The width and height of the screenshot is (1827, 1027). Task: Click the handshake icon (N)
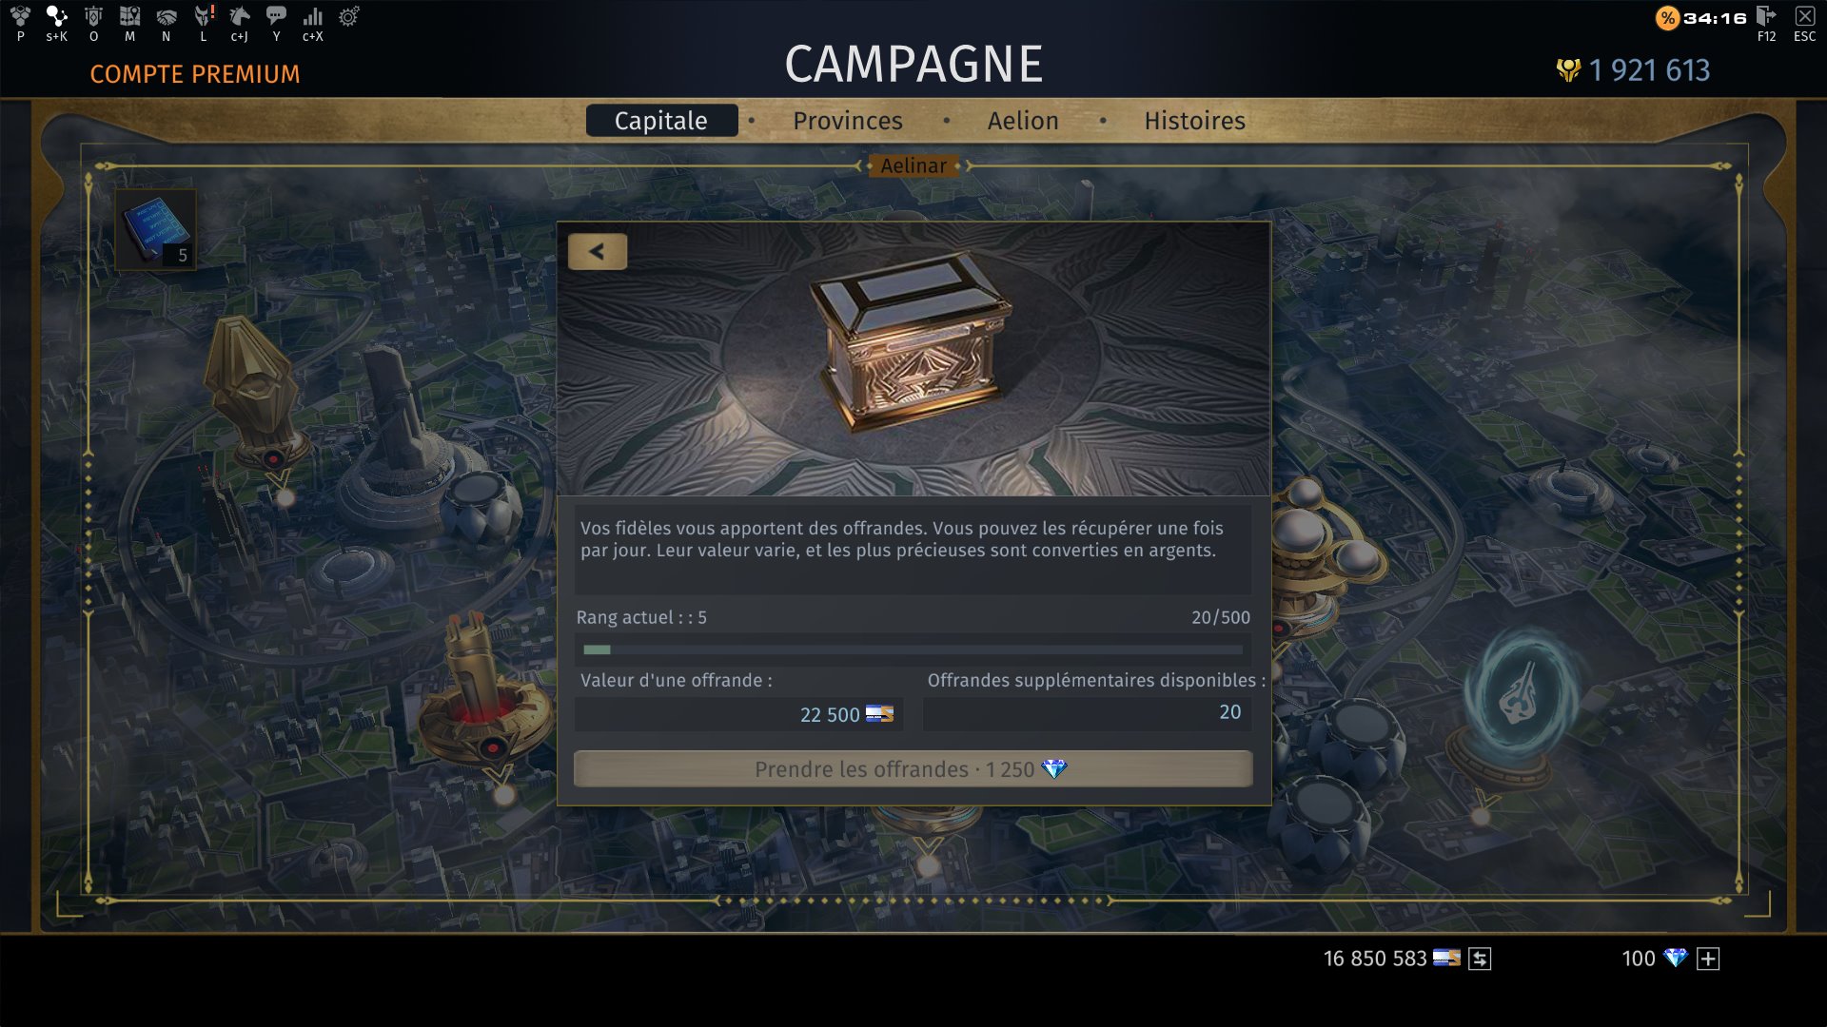coord(167,17)
